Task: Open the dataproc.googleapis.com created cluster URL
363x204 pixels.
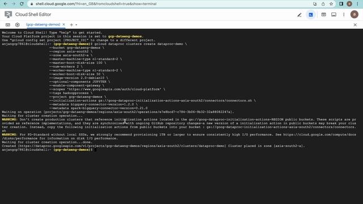Action: coord(122,146)
